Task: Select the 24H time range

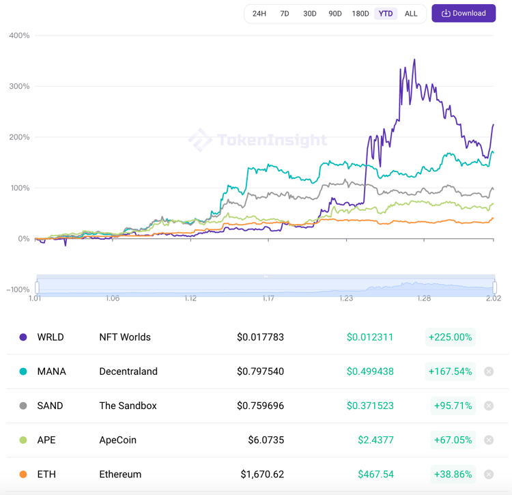Action: (x=259, y=14)
